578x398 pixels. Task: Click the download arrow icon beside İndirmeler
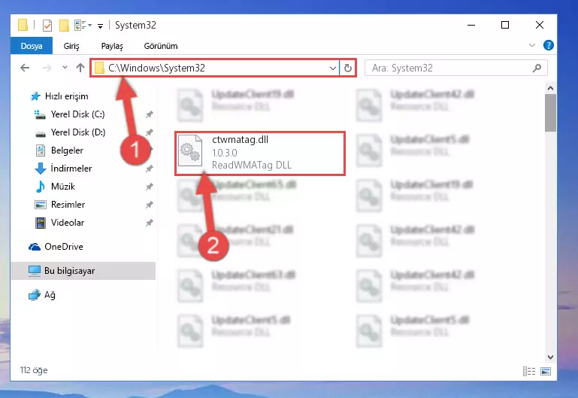click(x=40, y=169)
